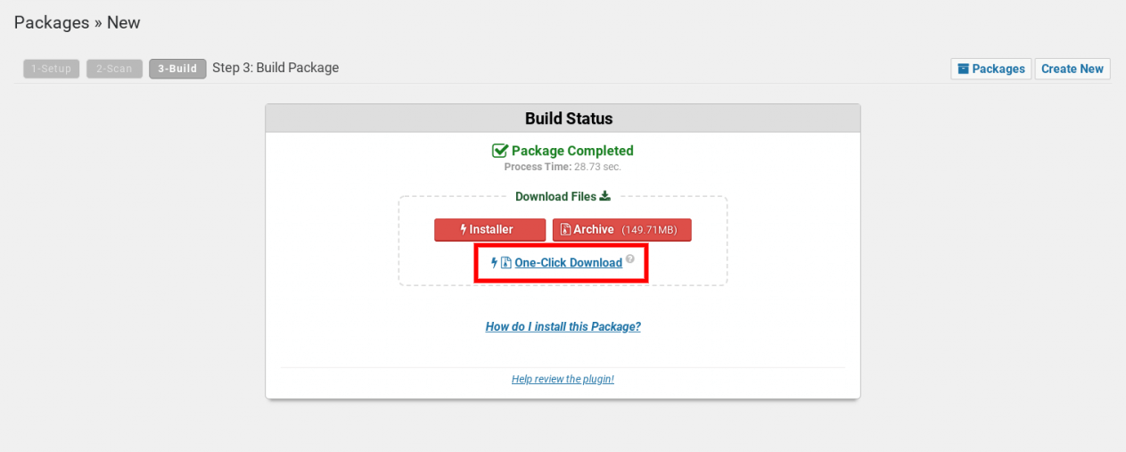Click the archive box icon on Packages button
The width and height of the screenshot is (1126, 452).
tap(963, 69)
